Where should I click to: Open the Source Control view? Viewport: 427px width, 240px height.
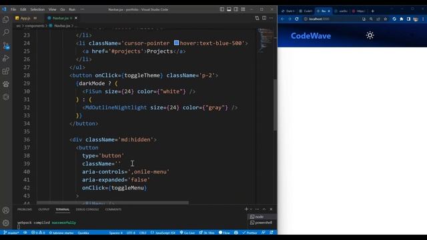(x=6, y=45)
